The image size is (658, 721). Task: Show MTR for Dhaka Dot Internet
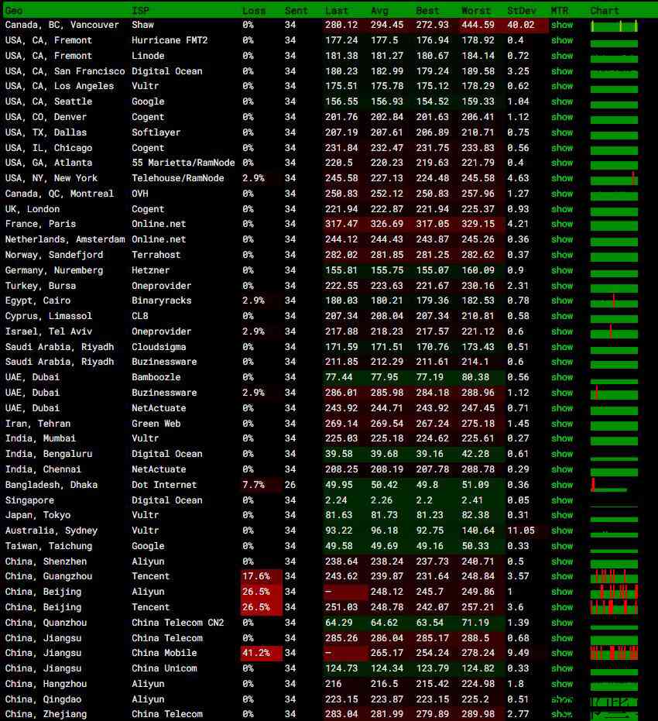click(x=562, y=485)
